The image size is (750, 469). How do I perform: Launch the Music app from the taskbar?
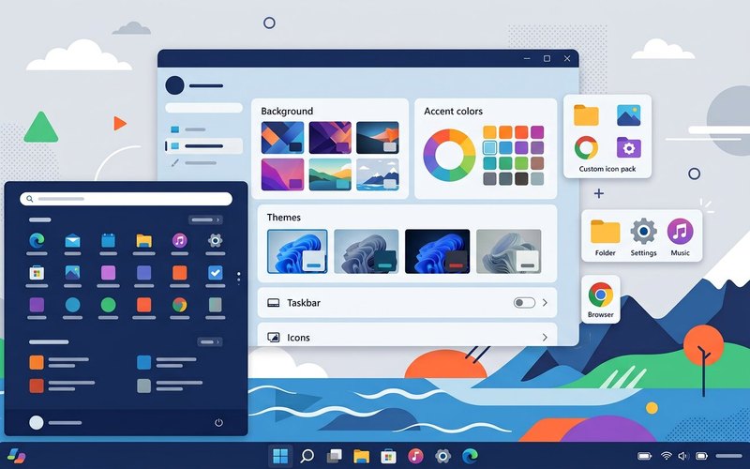tap(415, 456)
